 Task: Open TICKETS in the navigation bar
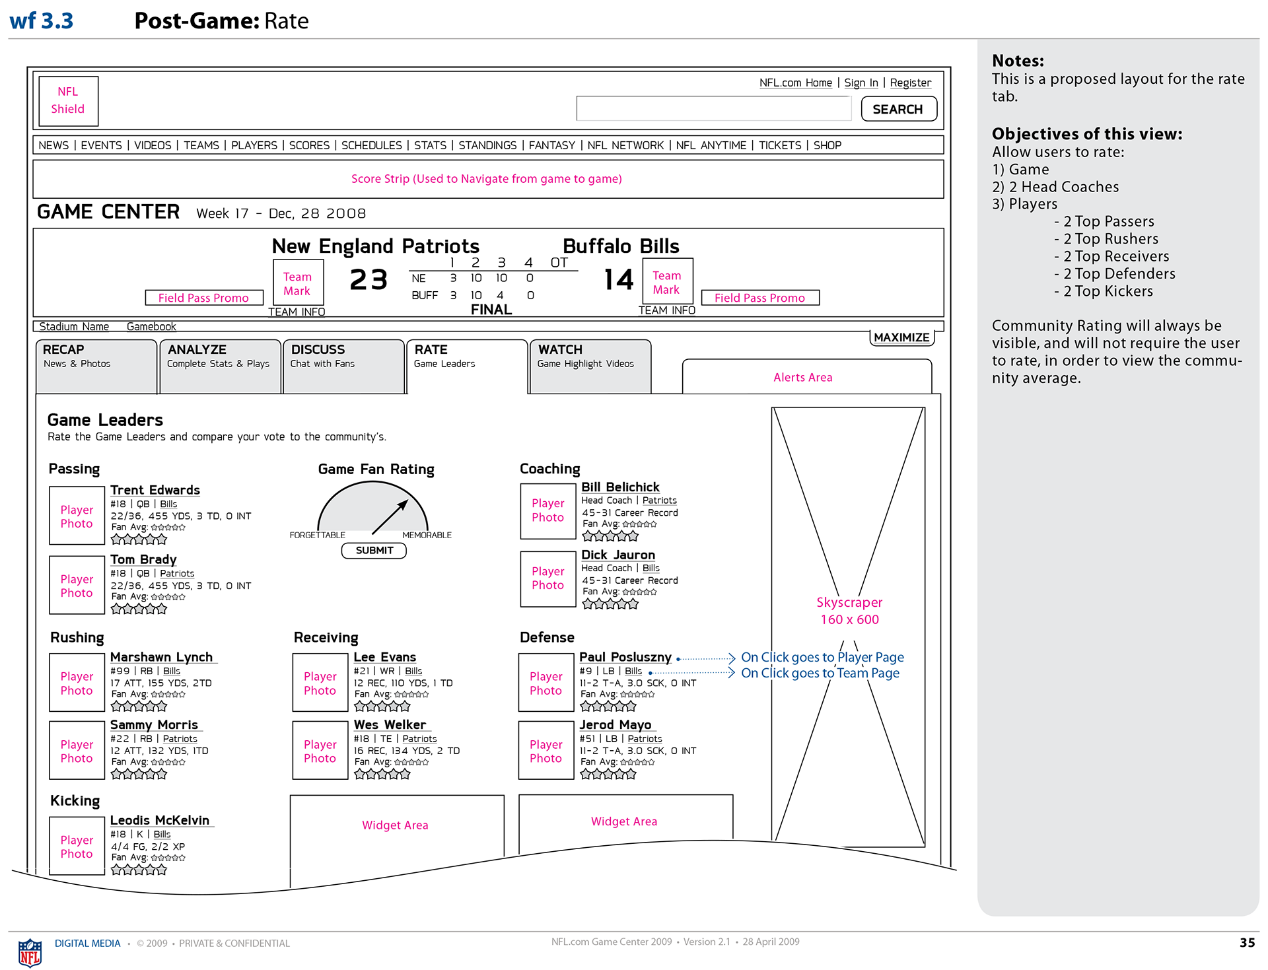780,145
